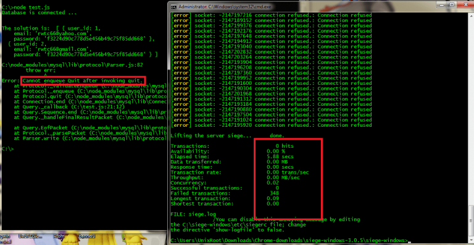Select the terminal desktop shortcut at far left
The height and width of the screenshot is (245, 474).
click(5, 239)
